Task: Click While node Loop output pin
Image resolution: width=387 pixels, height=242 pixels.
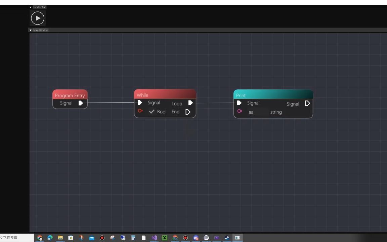Action: 190,103
